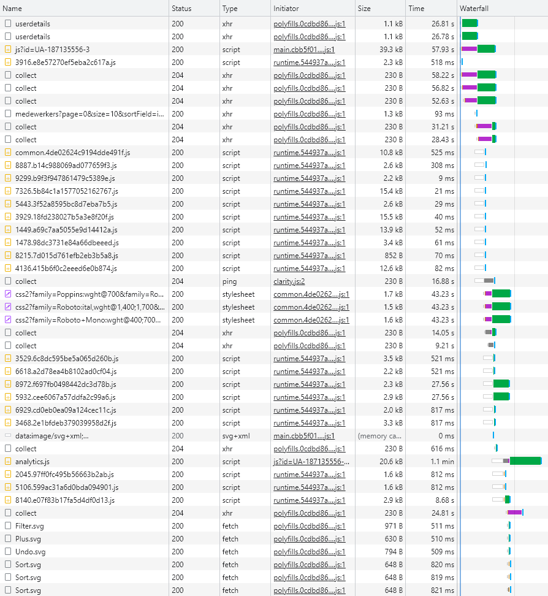Select the 2045.97ff0fc495b56663b2ab.js request
Screen dimensions: 548x596
pos(64,475)
